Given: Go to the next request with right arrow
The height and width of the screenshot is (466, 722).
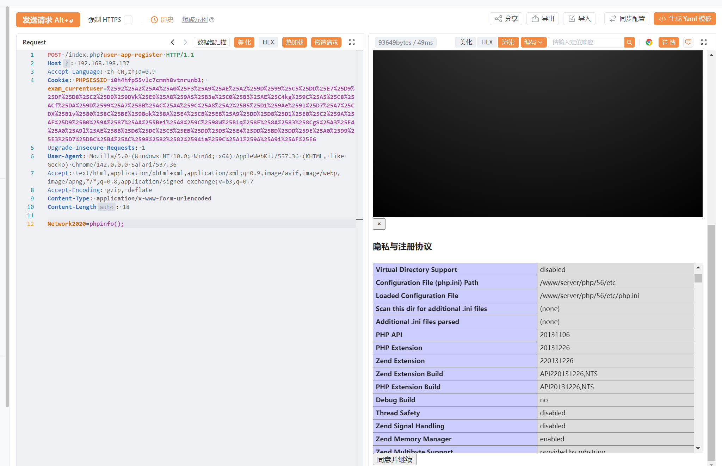Looking at the screenshot, I should click(x=185, y=42).
